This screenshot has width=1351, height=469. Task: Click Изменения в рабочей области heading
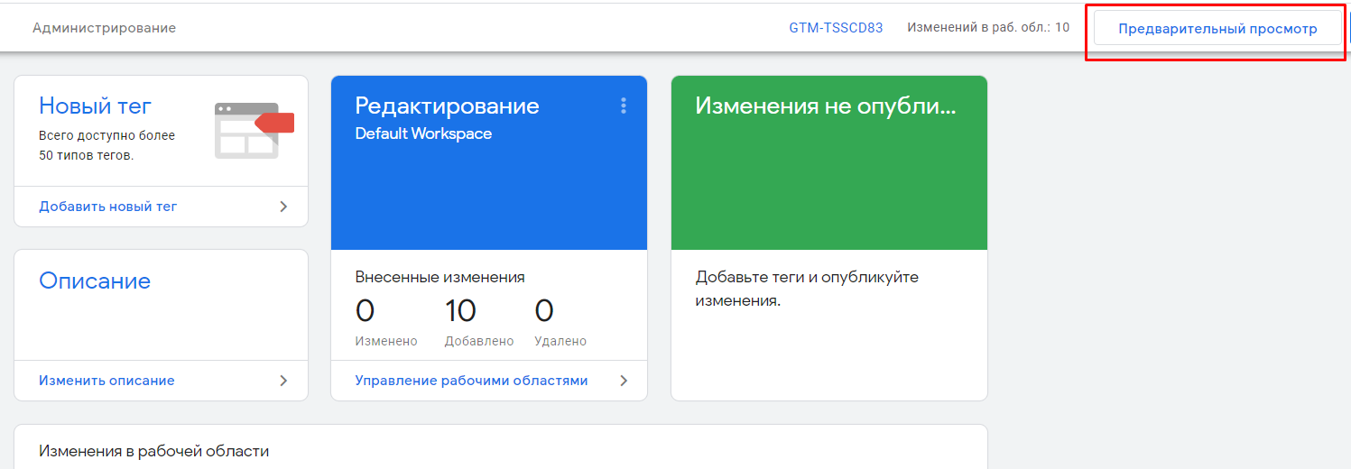[x=154, y=451]
